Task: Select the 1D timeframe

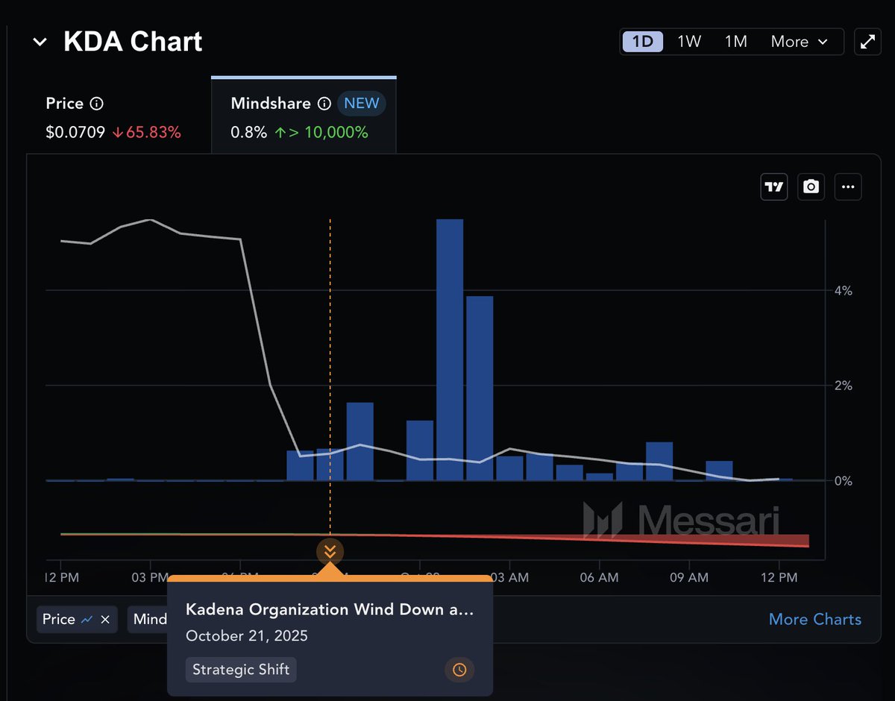Action: coord(643,42)
